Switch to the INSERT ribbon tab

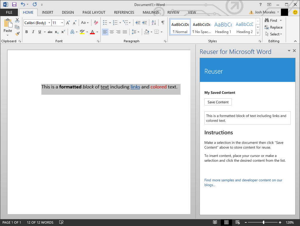(47, 12)
